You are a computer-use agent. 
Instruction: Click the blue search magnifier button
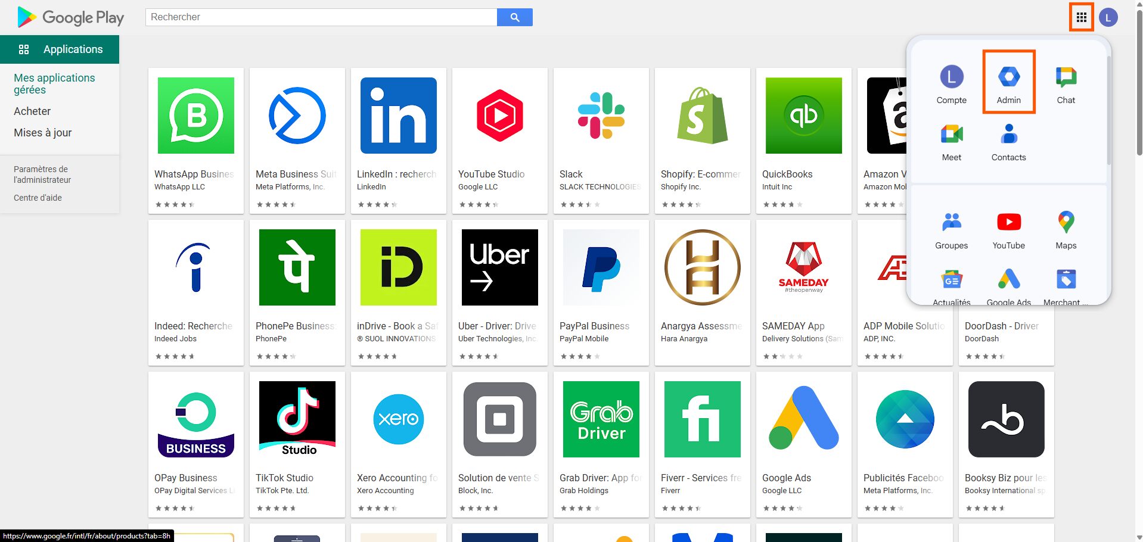515,17
